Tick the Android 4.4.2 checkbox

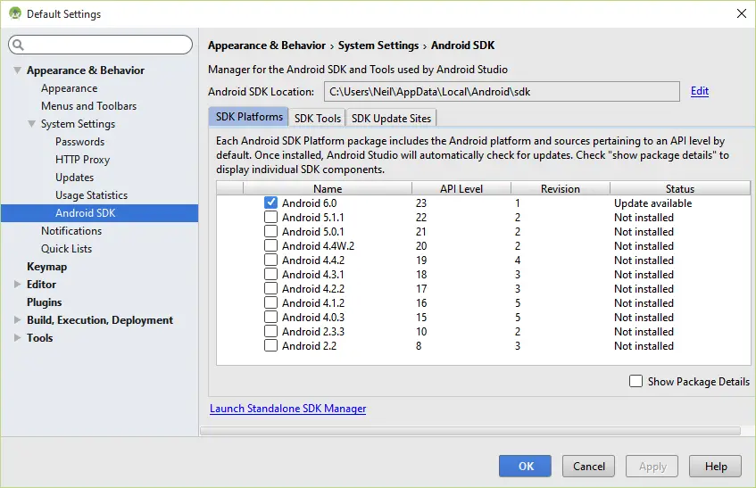[270, 261]
